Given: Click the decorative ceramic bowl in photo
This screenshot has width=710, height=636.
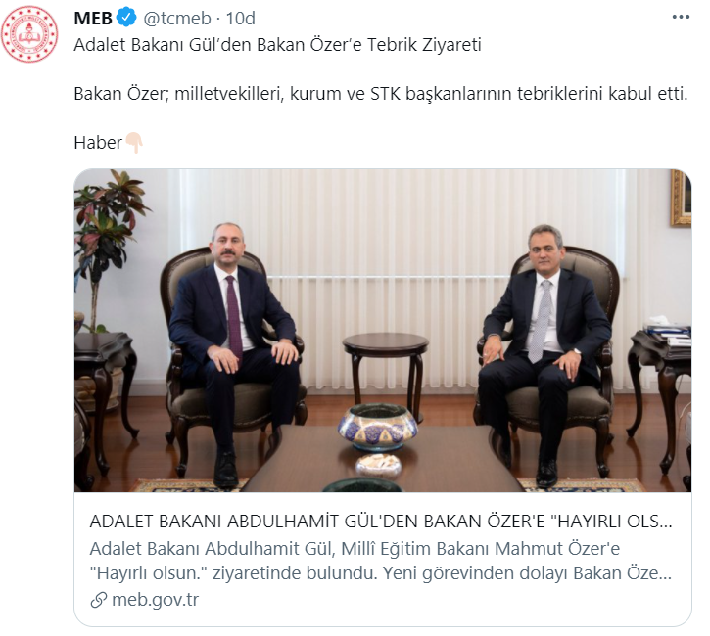Looking at the screenshot, I should pyautogui.click(x=377, y=427).
